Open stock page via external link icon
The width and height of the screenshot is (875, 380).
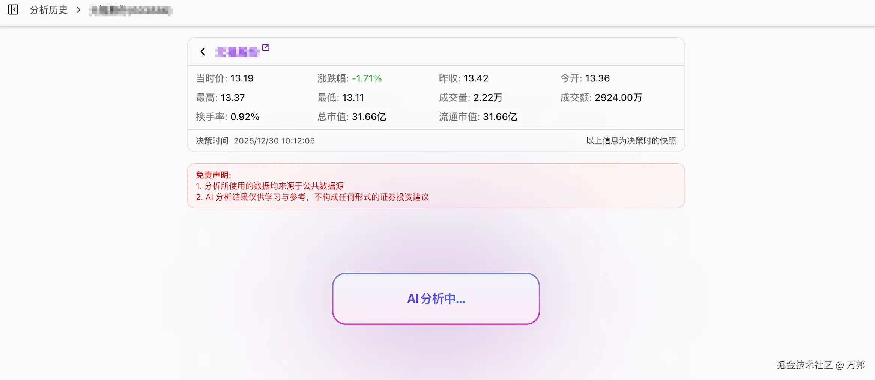point(266,47)
